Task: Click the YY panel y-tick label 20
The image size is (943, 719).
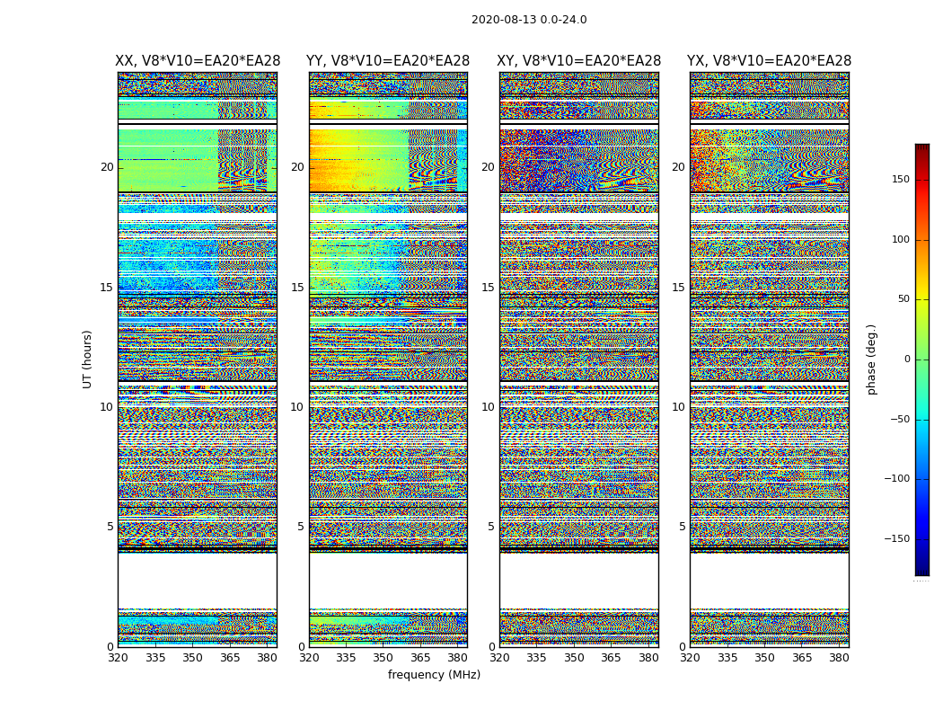Action: [297, 167]
